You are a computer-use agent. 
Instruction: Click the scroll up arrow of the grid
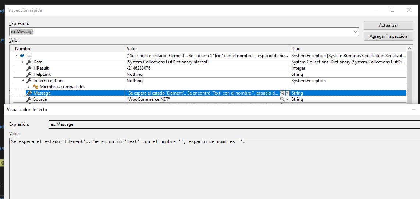pos(409,48)
